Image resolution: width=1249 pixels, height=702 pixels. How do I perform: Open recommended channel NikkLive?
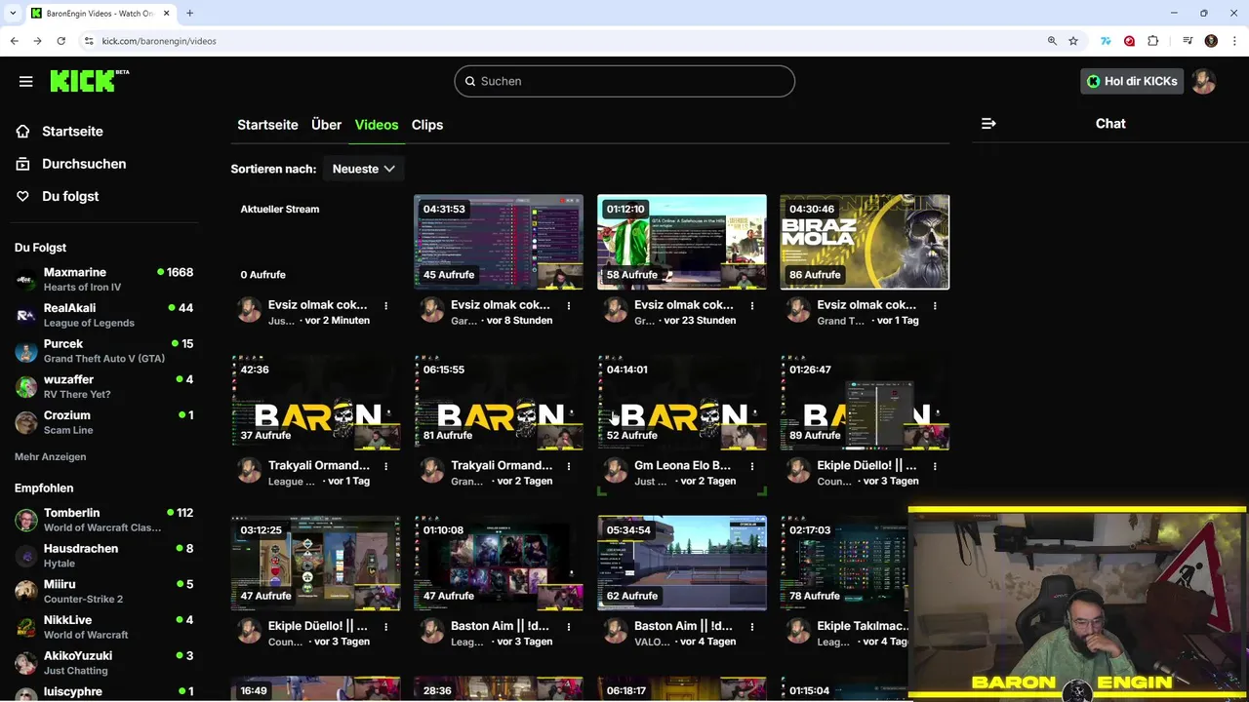(102, 627)
